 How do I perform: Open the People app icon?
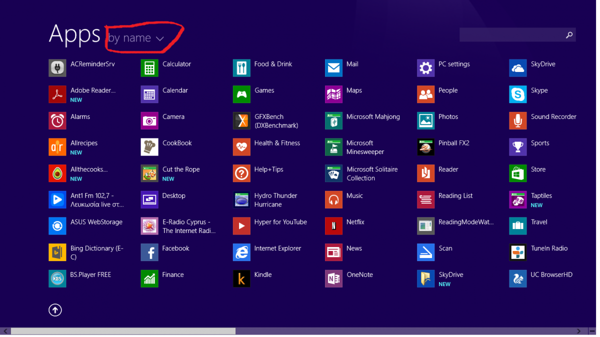coord(426,94)
